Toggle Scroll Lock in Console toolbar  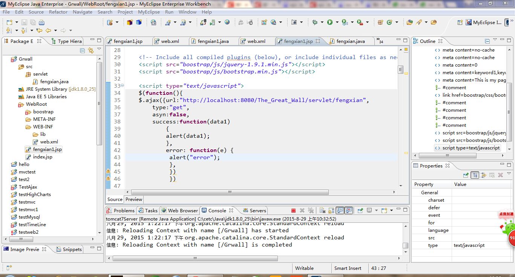click(x=331, y=210)
